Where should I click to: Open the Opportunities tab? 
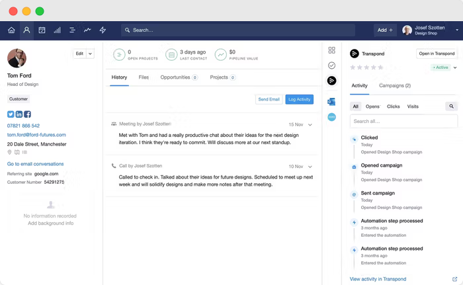[179, 77]
